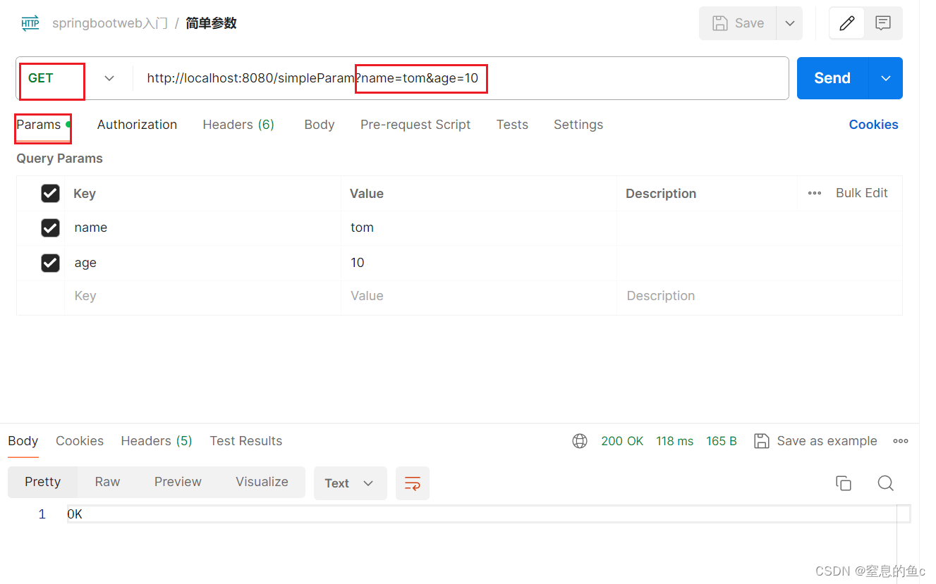Click the empty Value placeholder field
Viewport: 936px width, 584px height.
pyautogui.click(x=479, y=297)
